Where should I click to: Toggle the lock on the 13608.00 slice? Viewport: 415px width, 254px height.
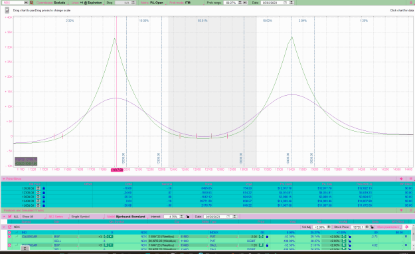click(x=44, y=205)
